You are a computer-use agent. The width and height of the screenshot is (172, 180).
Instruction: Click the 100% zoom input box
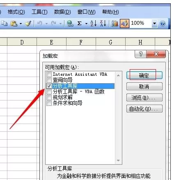click(x=141, y=23)
